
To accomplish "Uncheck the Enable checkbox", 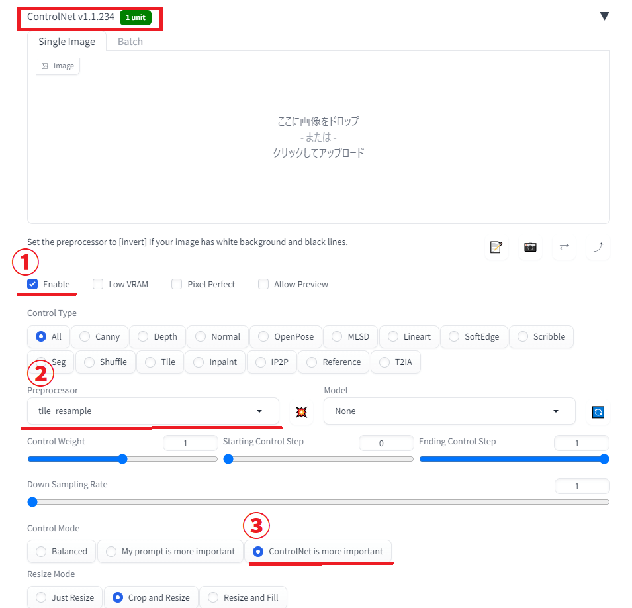I will pyautogui.click(x=32, y=284).
